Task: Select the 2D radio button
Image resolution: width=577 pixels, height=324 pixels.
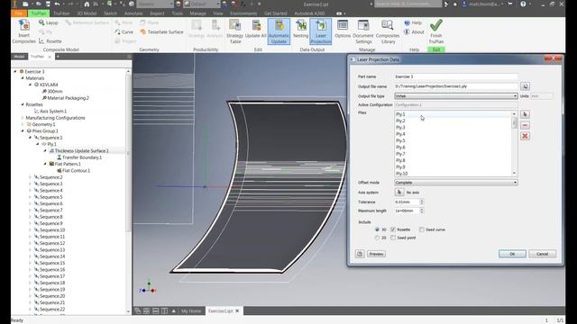Action: [x=377, y=238]
